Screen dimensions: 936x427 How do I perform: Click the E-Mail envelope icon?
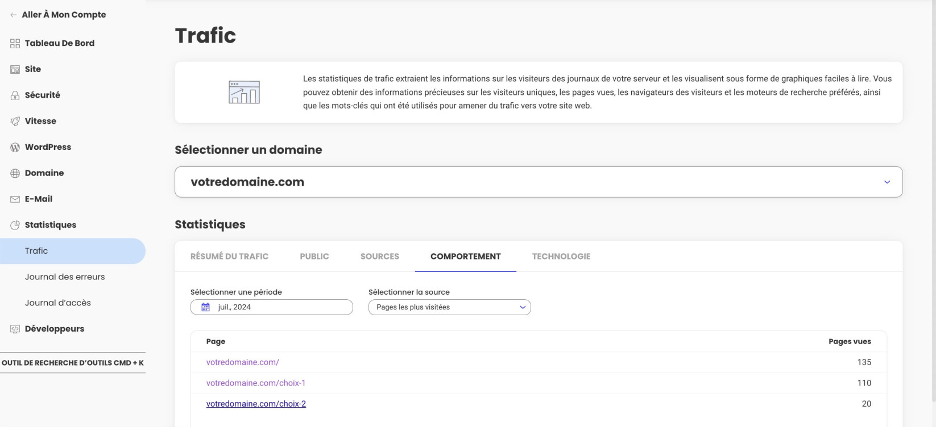click(x=15, y=199)
